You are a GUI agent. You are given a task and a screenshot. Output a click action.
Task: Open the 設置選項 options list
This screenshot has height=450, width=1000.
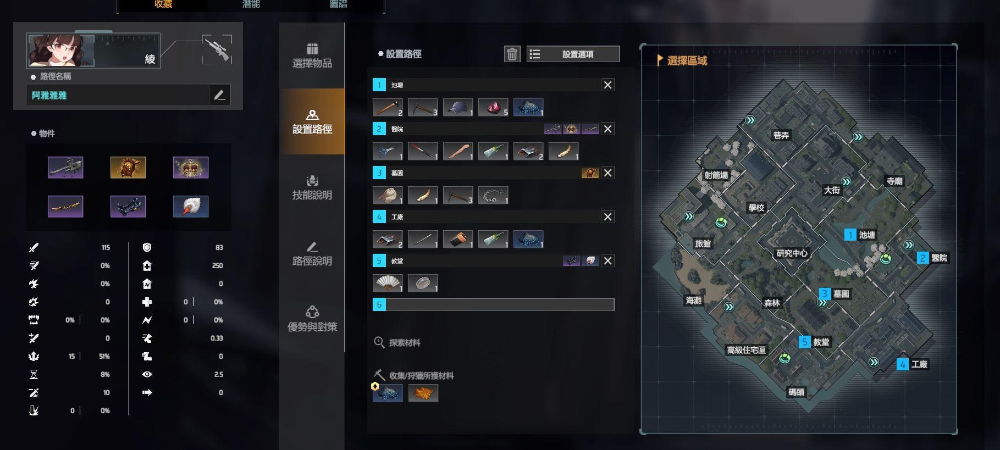[x=573, y=54]
